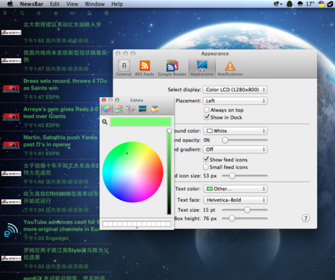
Task: Open the Apple menu
Action: click(10, 4)
